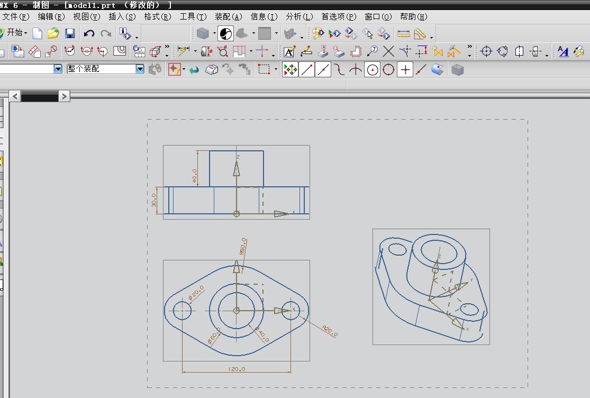Toggle Existing Point snap
Screen dimensions: 590x398
coord(405,70)
